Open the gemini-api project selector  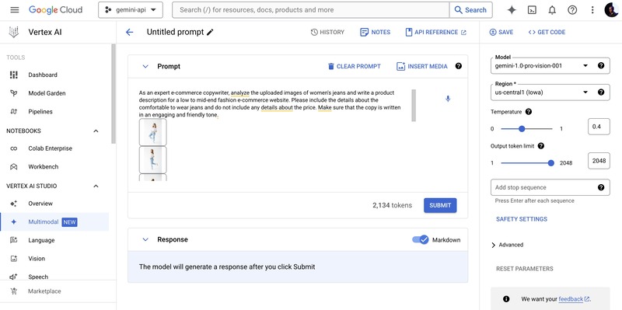pyautogui.click(x=131, y=10)
